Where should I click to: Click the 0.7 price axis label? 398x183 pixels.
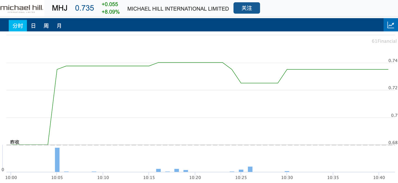(394, 115)
